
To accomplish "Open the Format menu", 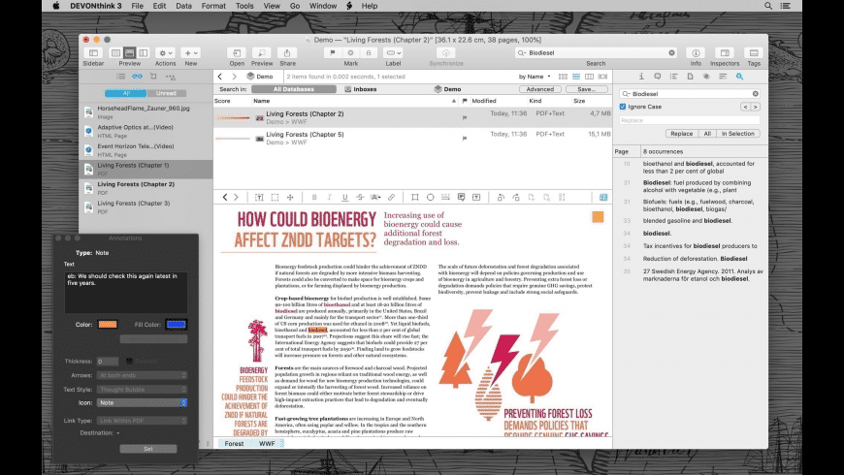I will [213, 6].
